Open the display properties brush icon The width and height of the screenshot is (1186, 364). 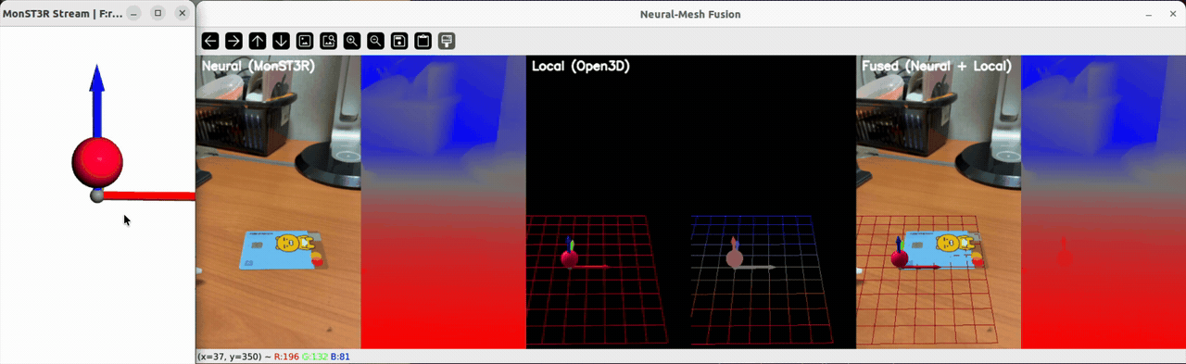[x=447, y=41]
